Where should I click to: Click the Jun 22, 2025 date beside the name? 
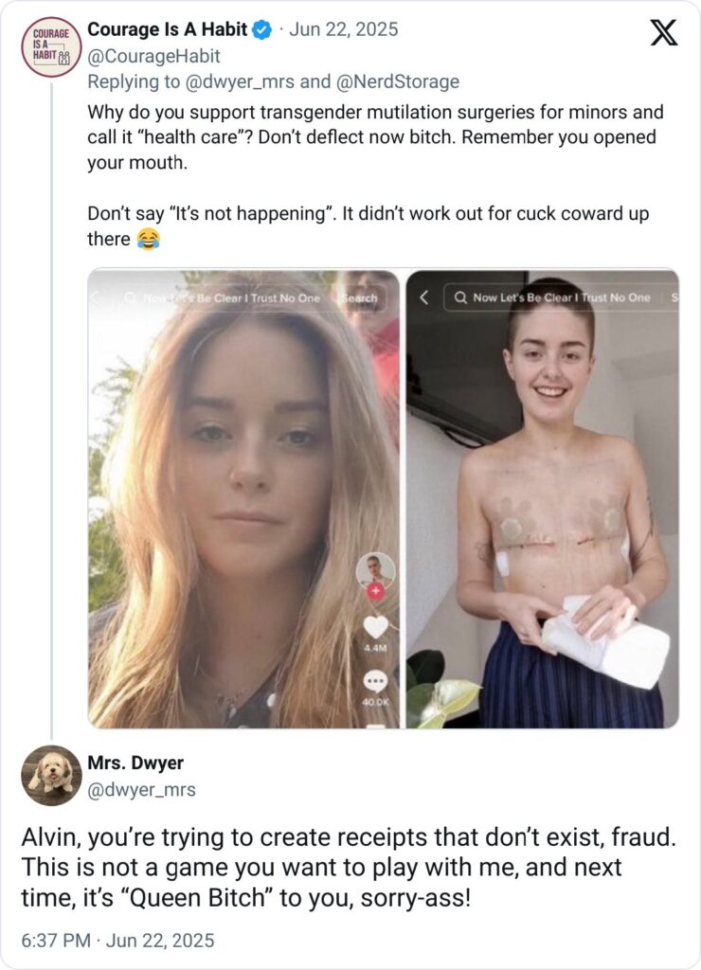(x=344, y=29)
